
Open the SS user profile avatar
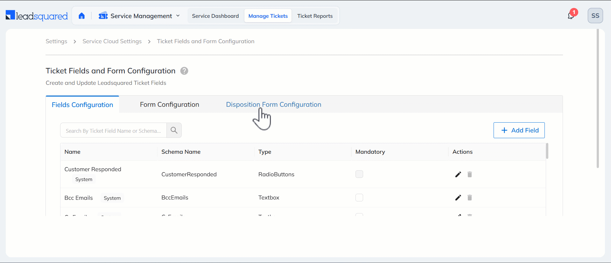pyautogui.click(x=595, y=16)
